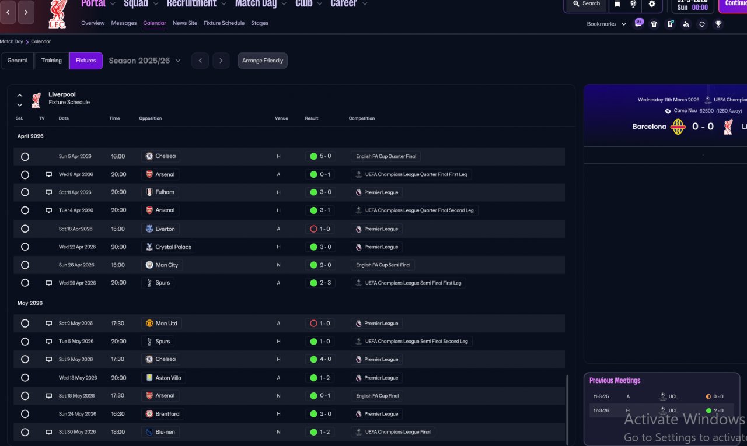Click the Fulham club badge
The height and width of the screenshot is (446, 747).
click(149, 192)
